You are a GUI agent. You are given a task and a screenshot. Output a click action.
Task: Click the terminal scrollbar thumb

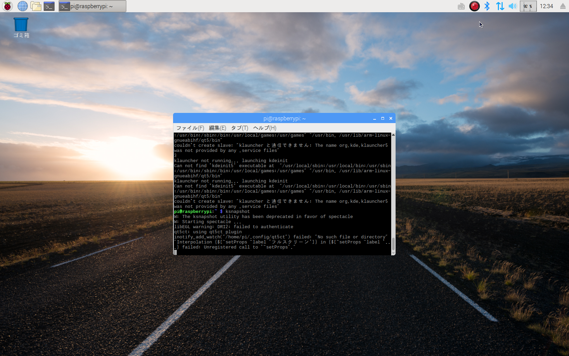point(393,244)
